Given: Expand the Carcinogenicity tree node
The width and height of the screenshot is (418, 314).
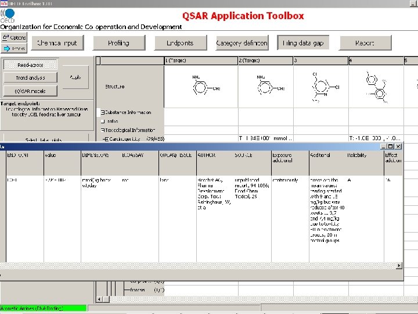Looking at the screenshot, I should (106, 139).
